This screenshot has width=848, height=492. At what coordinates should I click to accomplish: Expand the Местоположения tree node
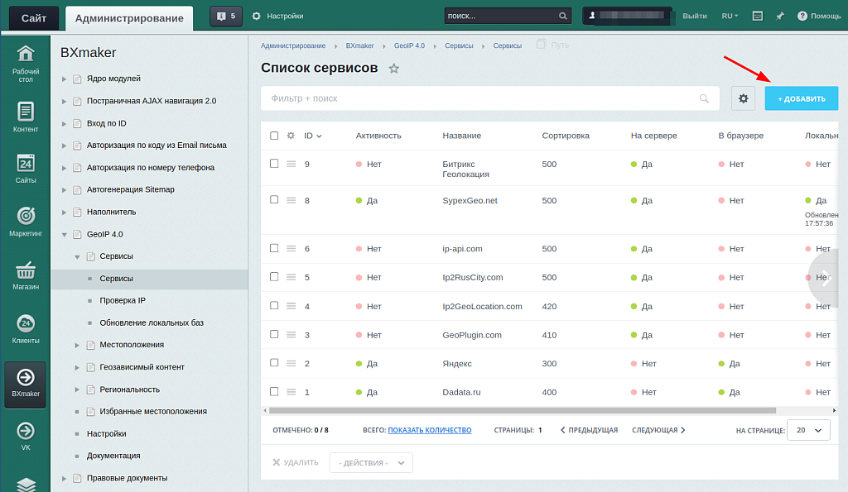[78, 345]
